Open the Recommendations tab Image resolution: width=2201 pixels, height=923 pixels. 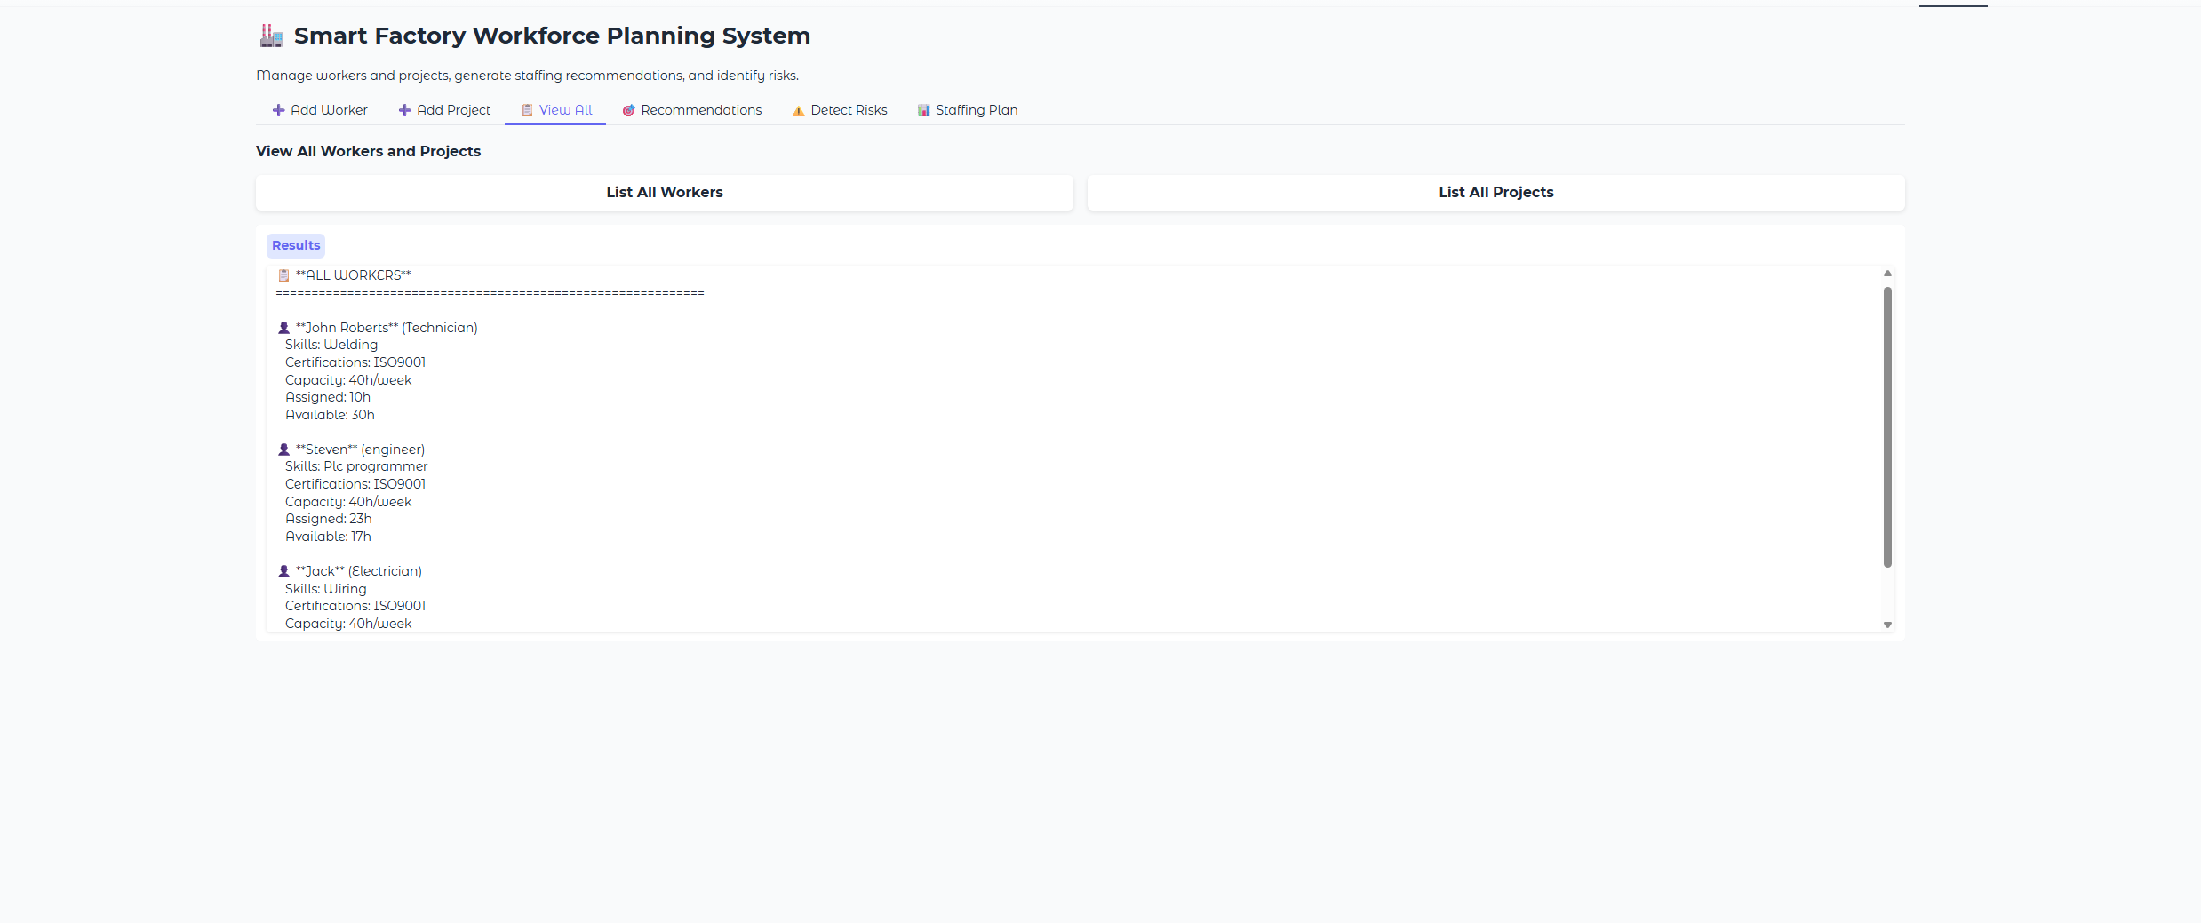pos(692,110)
